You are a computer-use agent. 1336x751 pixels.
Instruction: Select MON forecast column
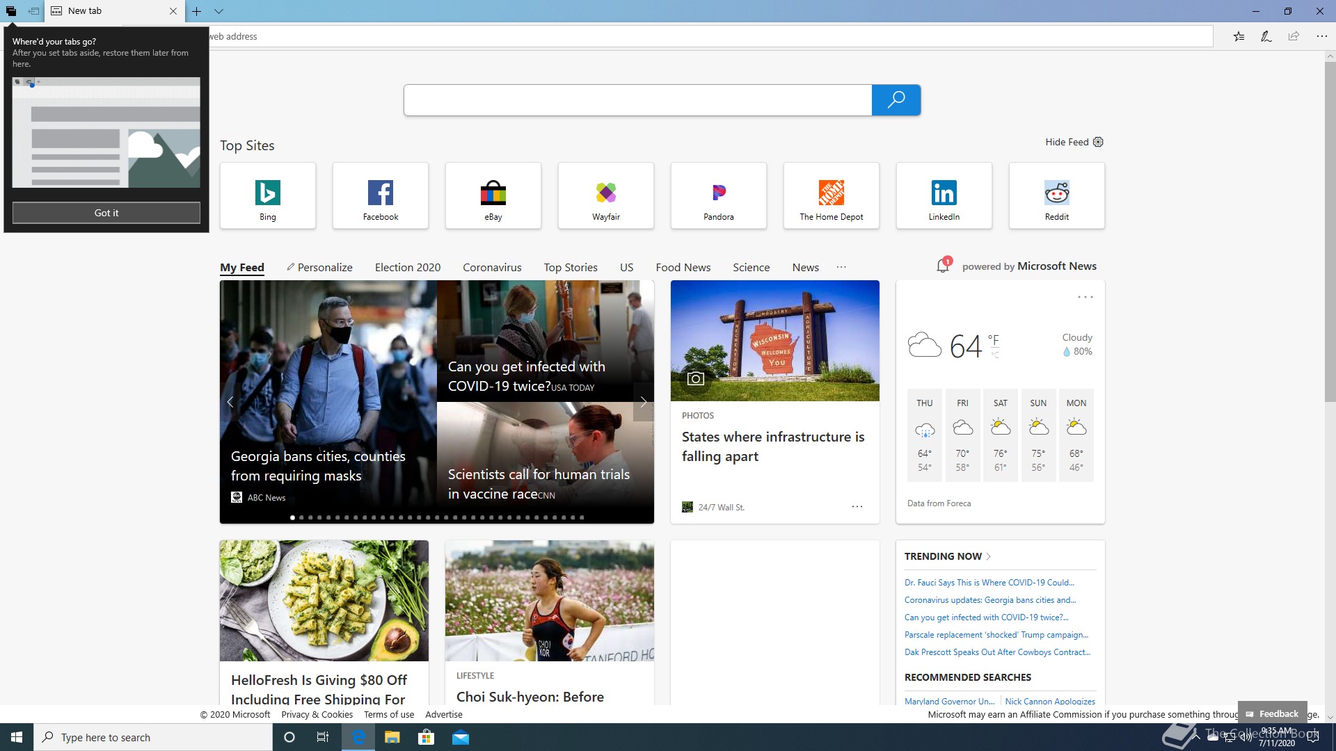[1076, 435]
